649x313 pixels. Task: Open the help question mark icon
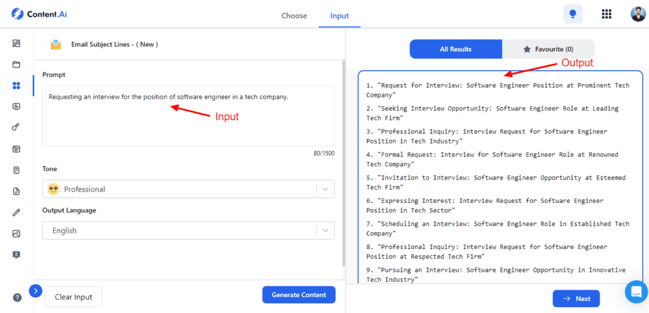tap(17, 297)
